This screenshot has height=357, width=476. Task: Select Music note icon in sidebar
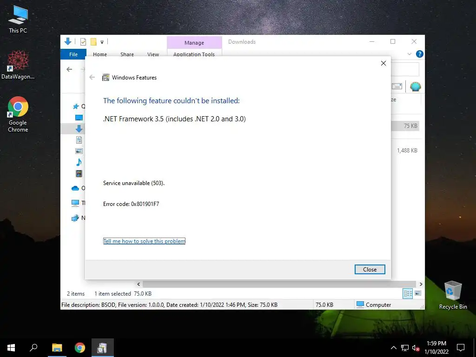click(x=79, y=162)
